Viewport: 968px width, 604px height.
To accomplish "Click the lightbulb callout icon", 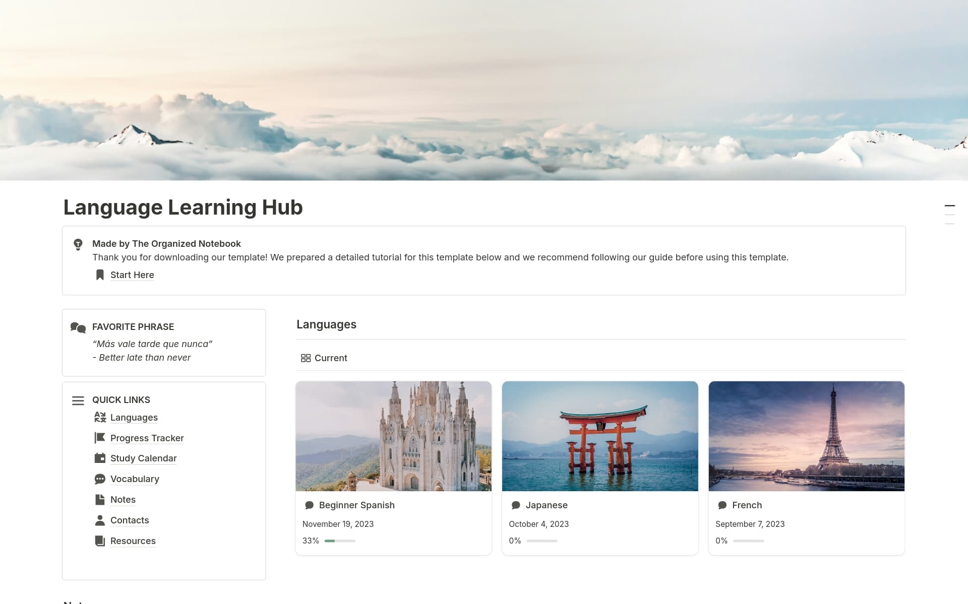I will coord(78,244).
